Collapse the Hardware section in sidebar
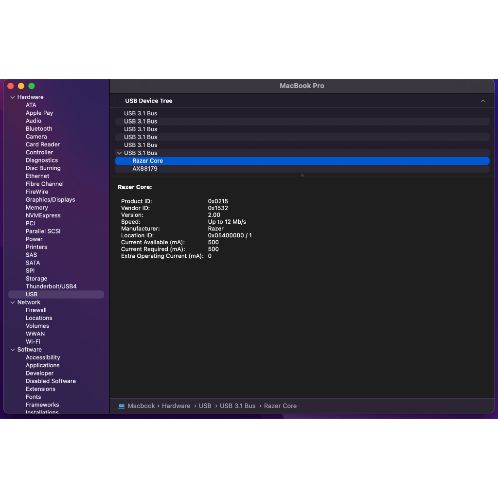498x498 pixels. (x=13, y=97)
